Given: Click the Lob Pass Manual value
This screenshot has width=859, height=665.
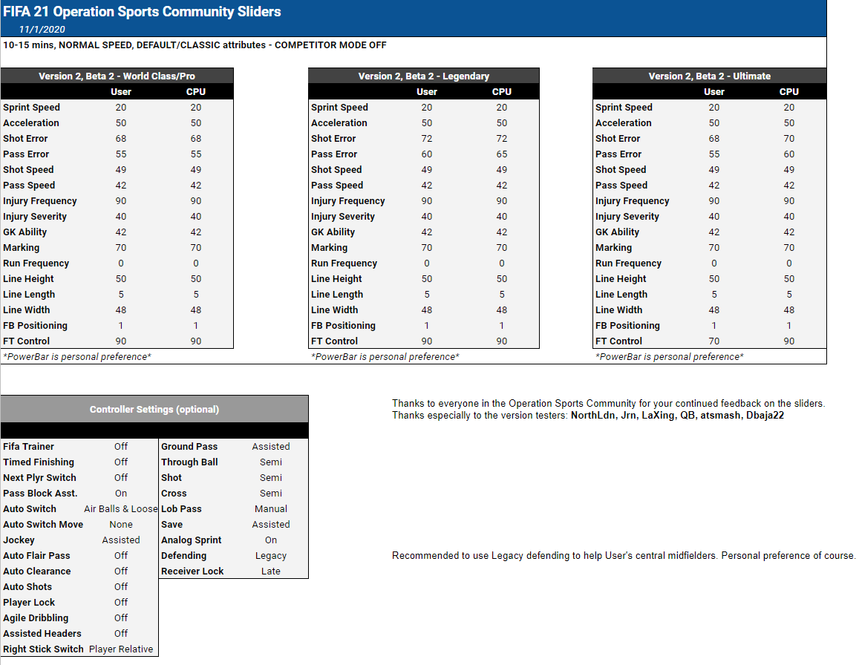Looking at the screenshot, I should coord(271,509).
